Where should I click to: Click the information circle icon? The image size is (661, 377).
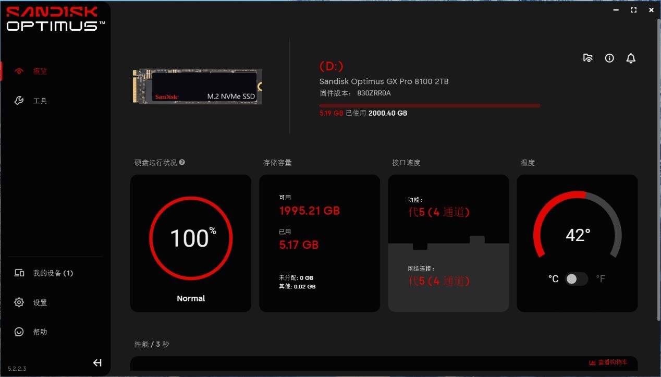[x=609, y=58]
